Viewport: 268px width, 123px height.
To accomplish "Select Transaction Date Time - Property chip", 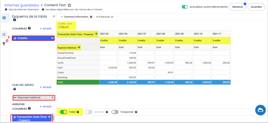I will click(32, 118).
